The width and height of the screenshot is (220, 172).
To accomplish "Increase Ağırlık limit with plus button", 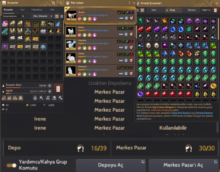I will [x=50, y=92].
